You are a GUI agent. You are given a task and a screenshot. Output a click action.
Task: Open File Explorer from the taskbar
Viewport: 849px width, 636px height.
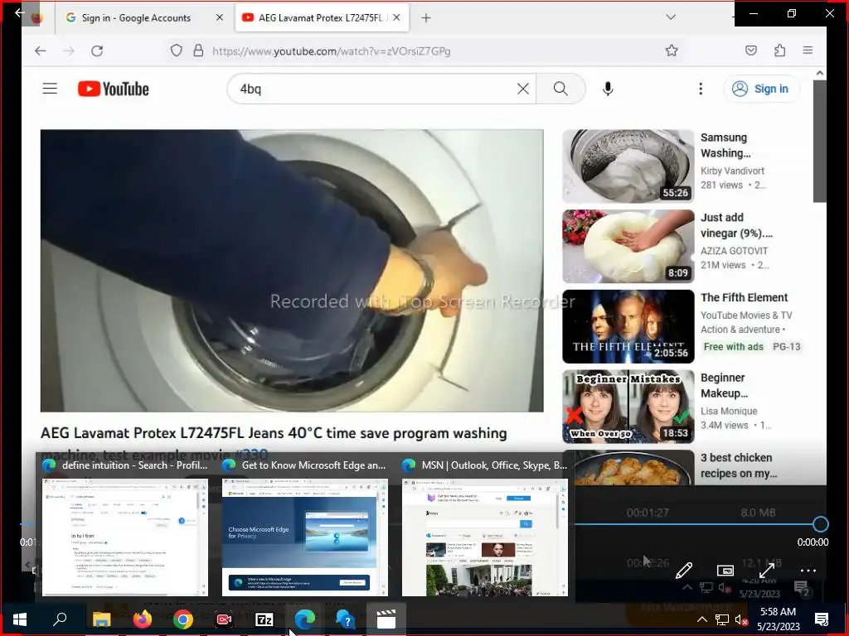click(x=101, y=619)
